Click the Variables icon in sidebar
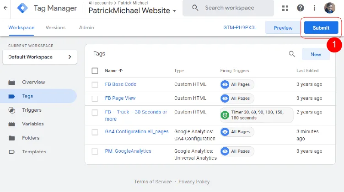Screen dimensions: 344x192 coord(11,124)
